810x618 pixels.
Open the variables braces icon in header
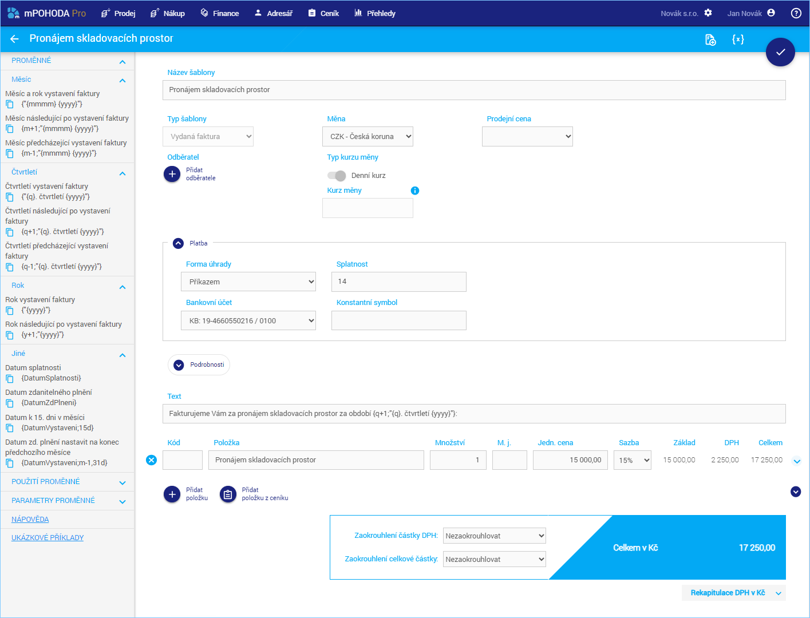738,39
